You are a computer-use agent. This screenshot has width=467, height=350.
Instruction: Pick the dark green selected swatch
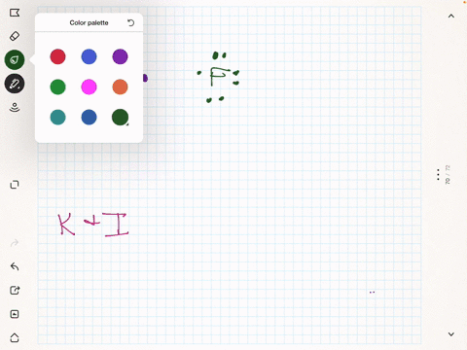point(120,117)
